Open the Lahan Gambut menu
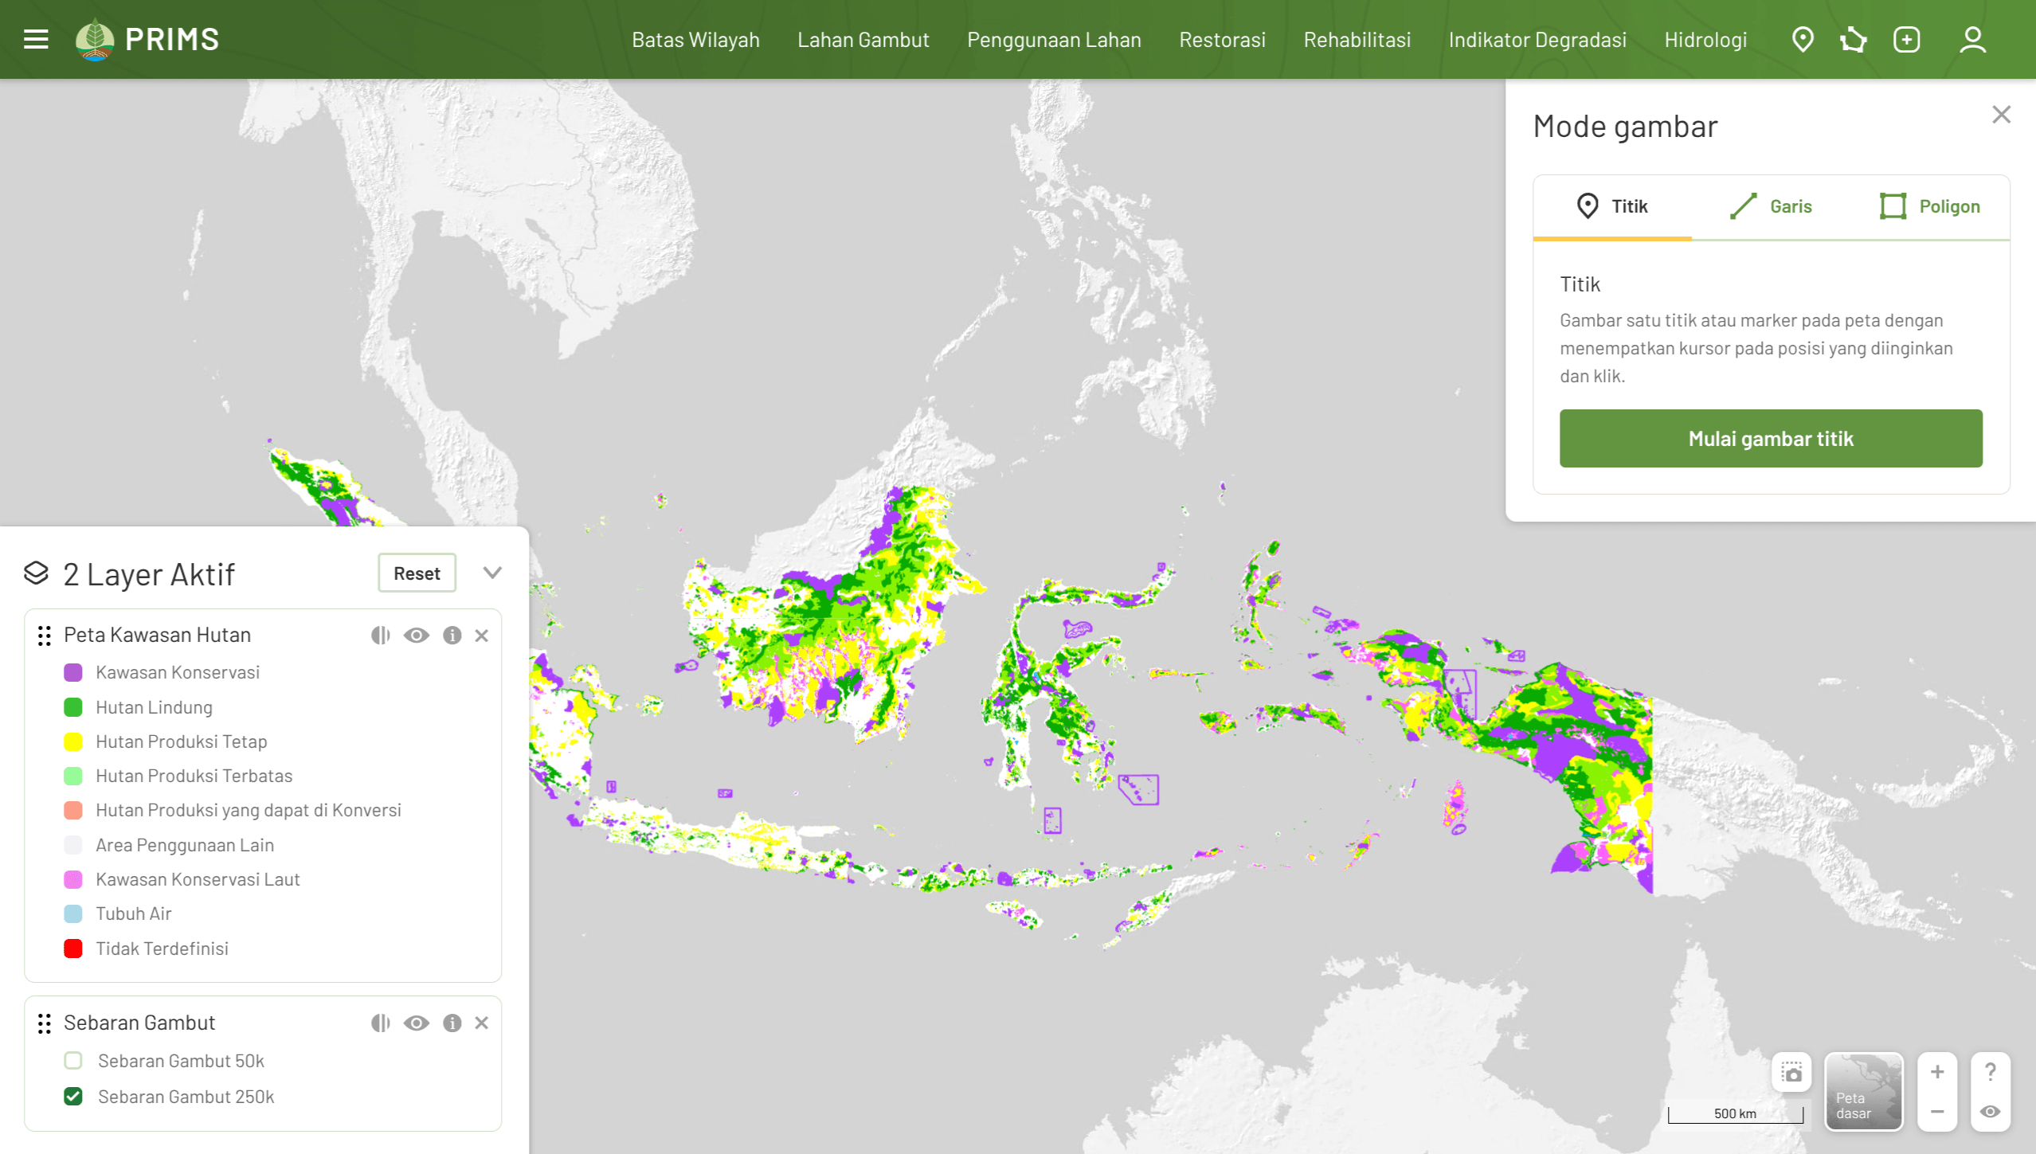 click(863, 39)
